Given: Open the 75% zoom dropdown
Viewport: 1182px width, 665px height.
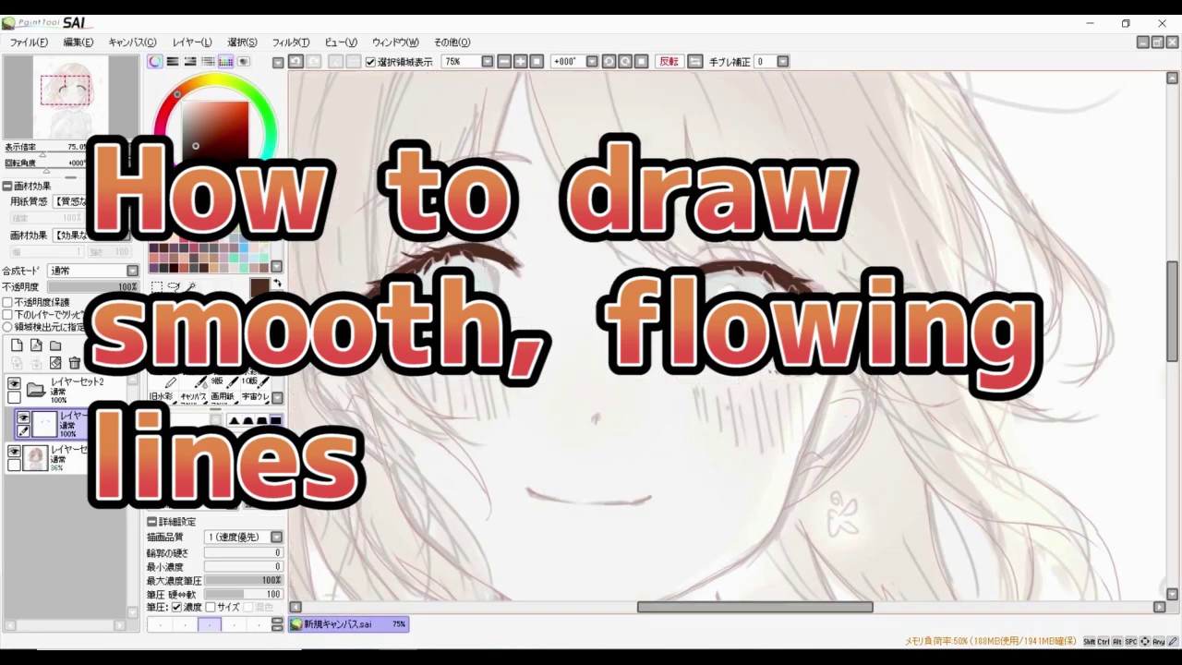Looking at the screenshot, I should [487, 62].
